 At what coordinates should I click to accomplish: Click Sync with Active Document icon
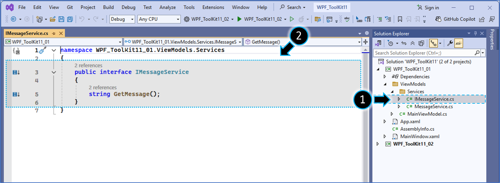click(x=404, y=43)
